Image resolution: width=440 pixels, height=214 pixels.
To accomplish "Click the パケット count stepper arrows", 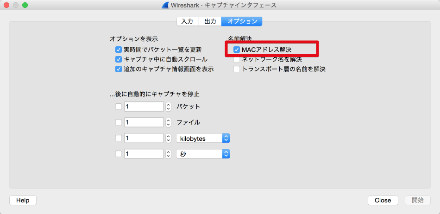I will pyautogui.click(x=168, y=107).
